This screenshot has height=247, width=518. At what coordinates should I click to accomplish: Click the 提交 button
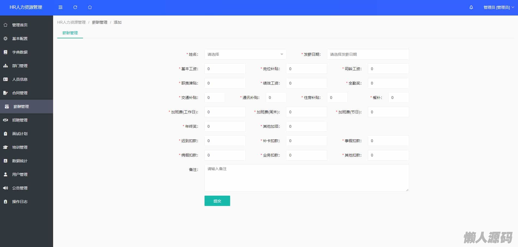pyautogui.click(x=217, y=201)
